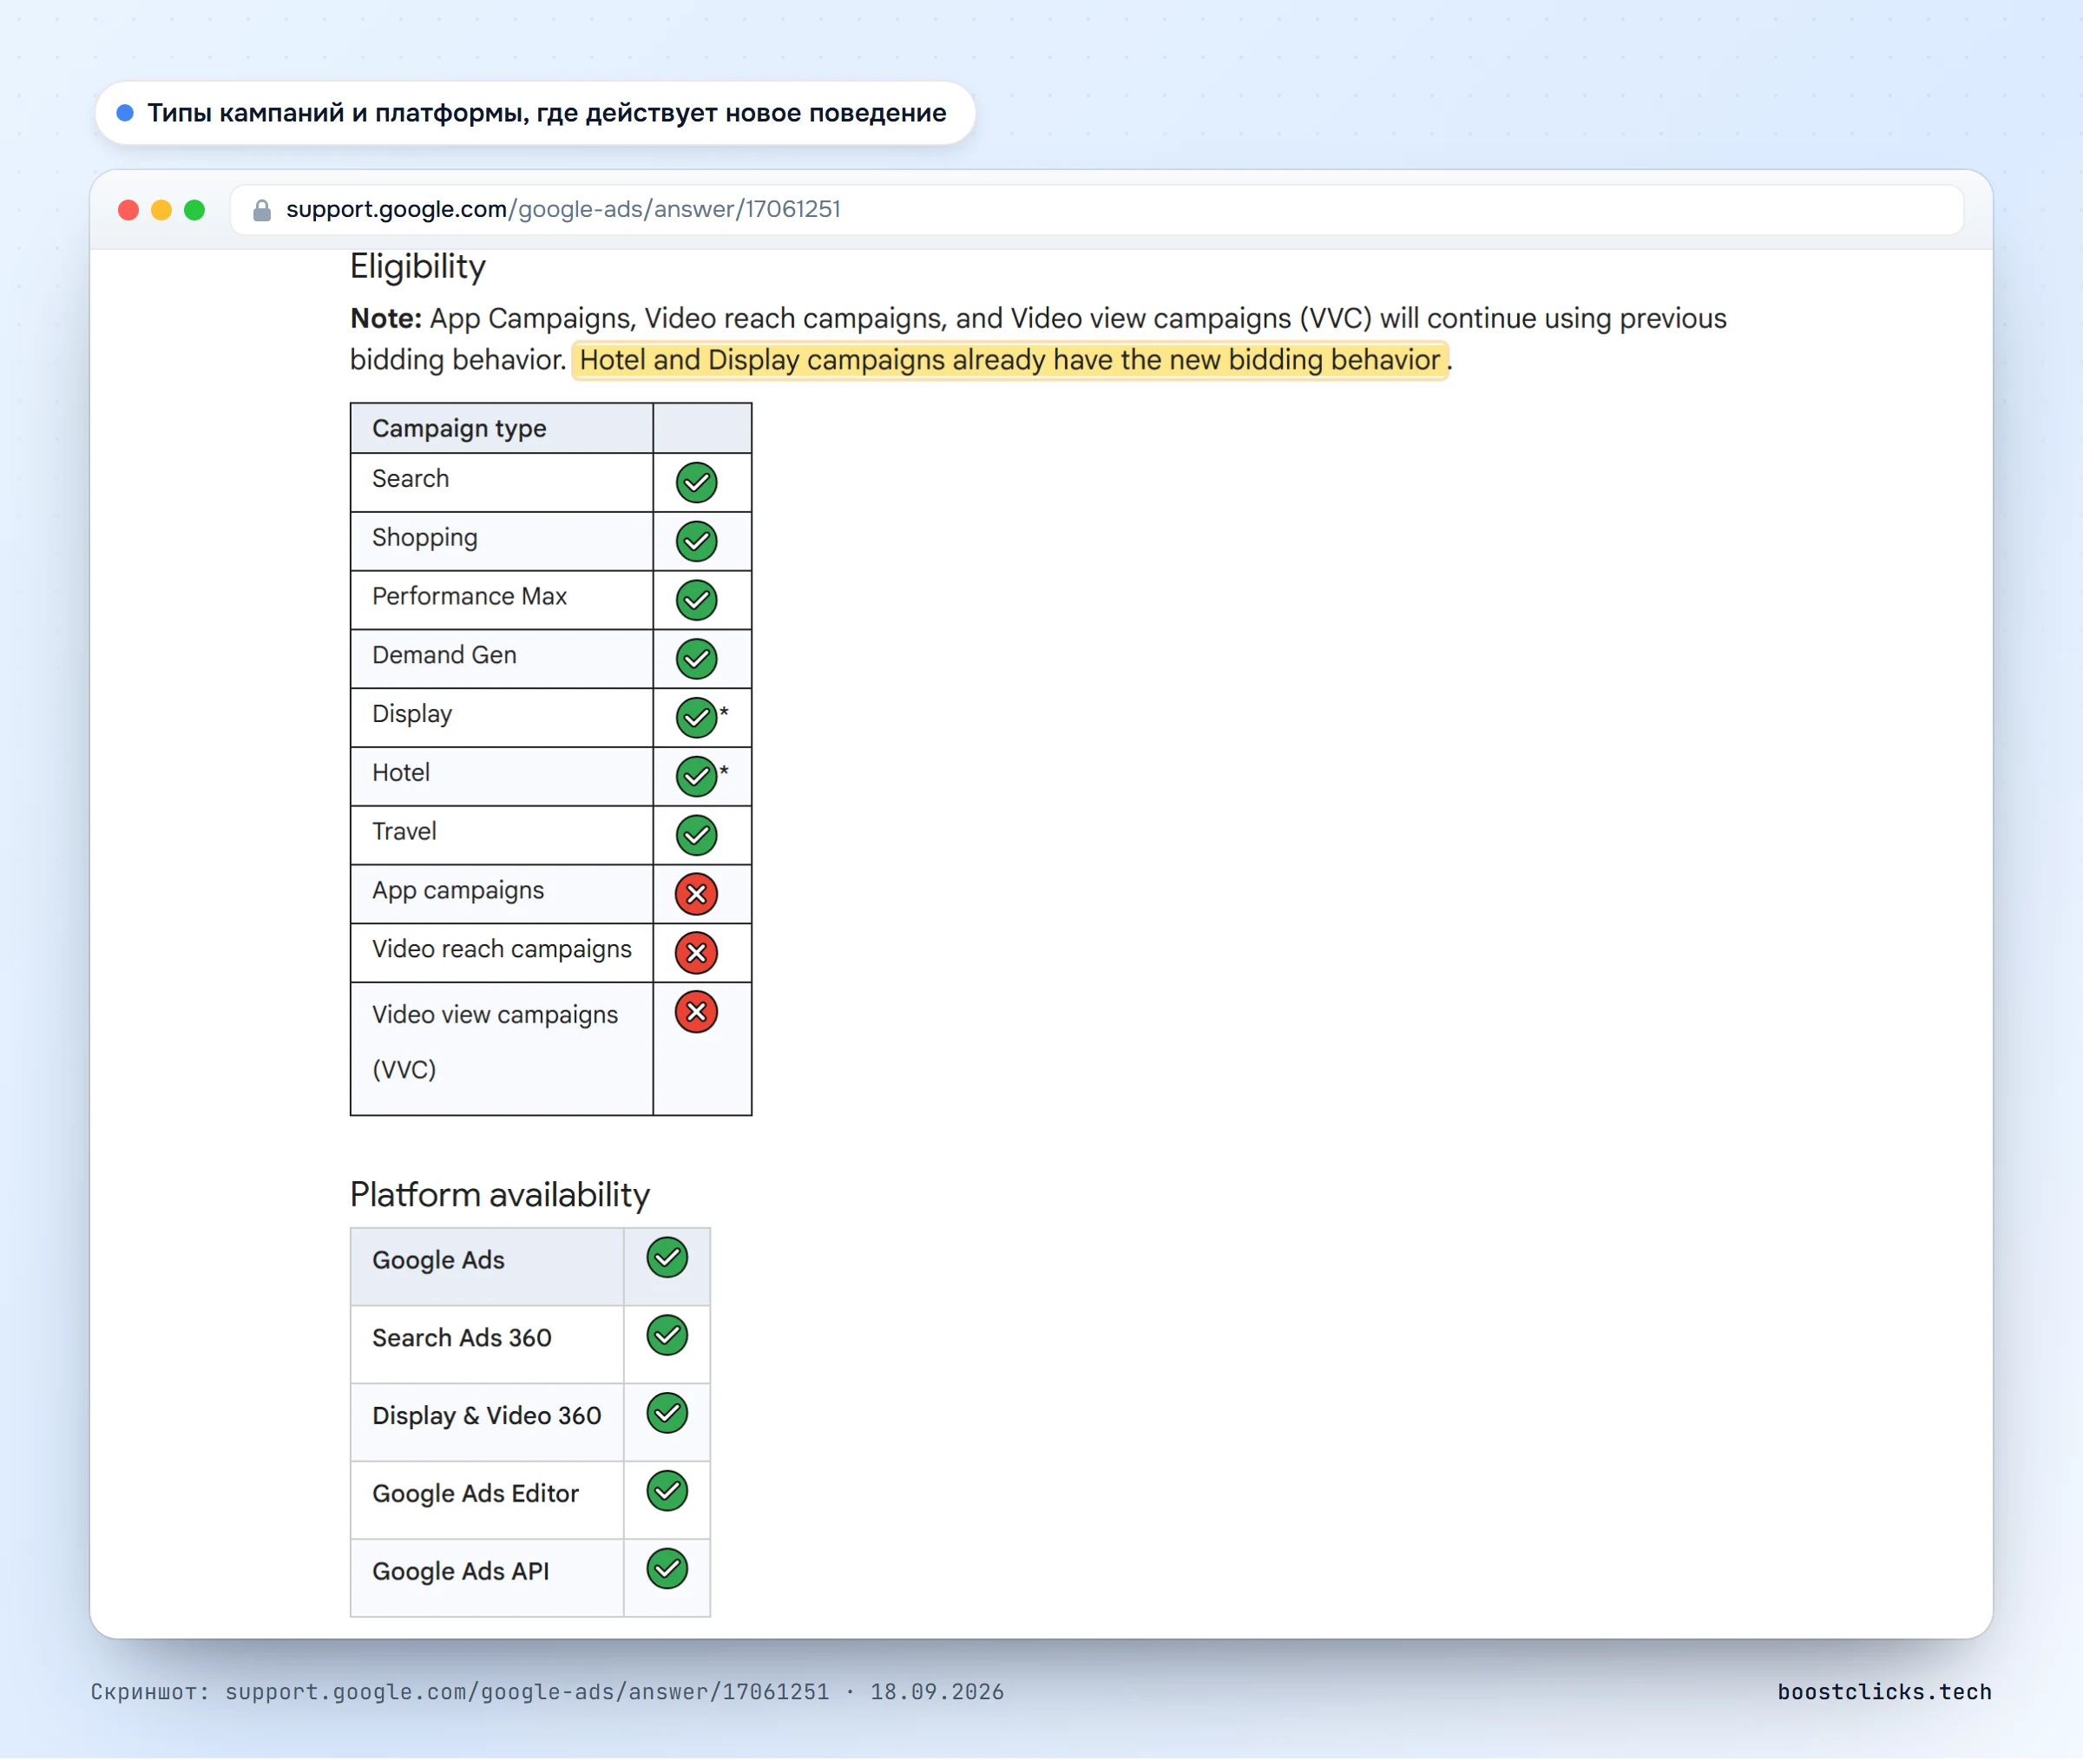The width and height of the screenshot is (2083, 1760).
Task: Click the "boostclicks.tech" label
Action: (1884, 1693)
